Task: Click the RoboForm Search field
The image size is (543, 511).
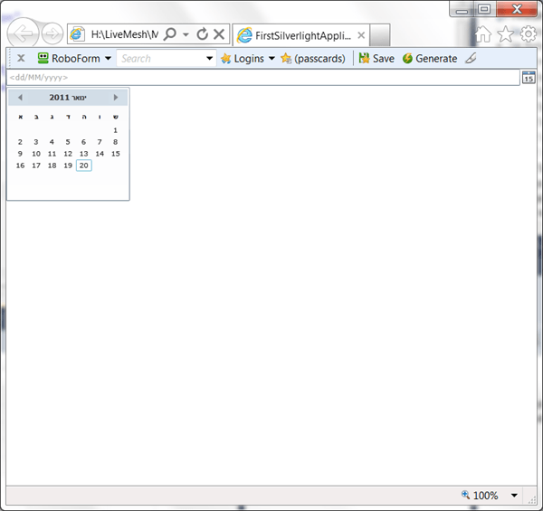Action: 161,58
